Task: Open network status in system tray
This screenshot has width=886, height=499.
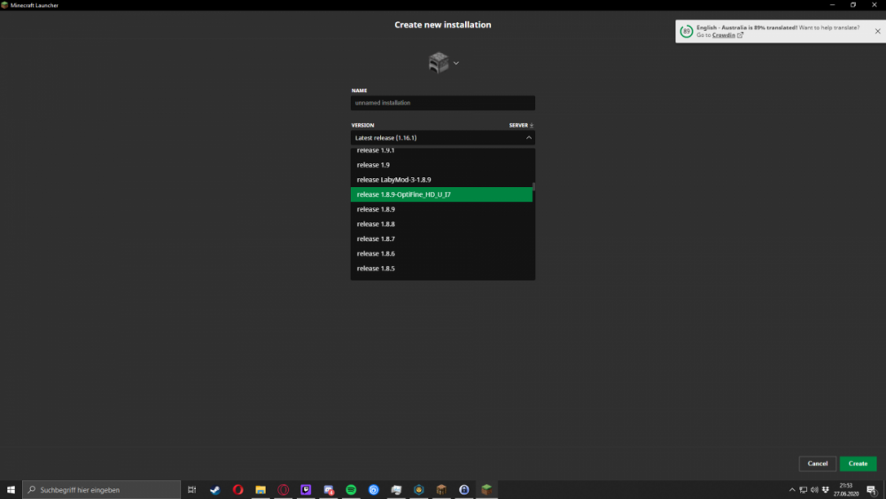Action: 803,489
